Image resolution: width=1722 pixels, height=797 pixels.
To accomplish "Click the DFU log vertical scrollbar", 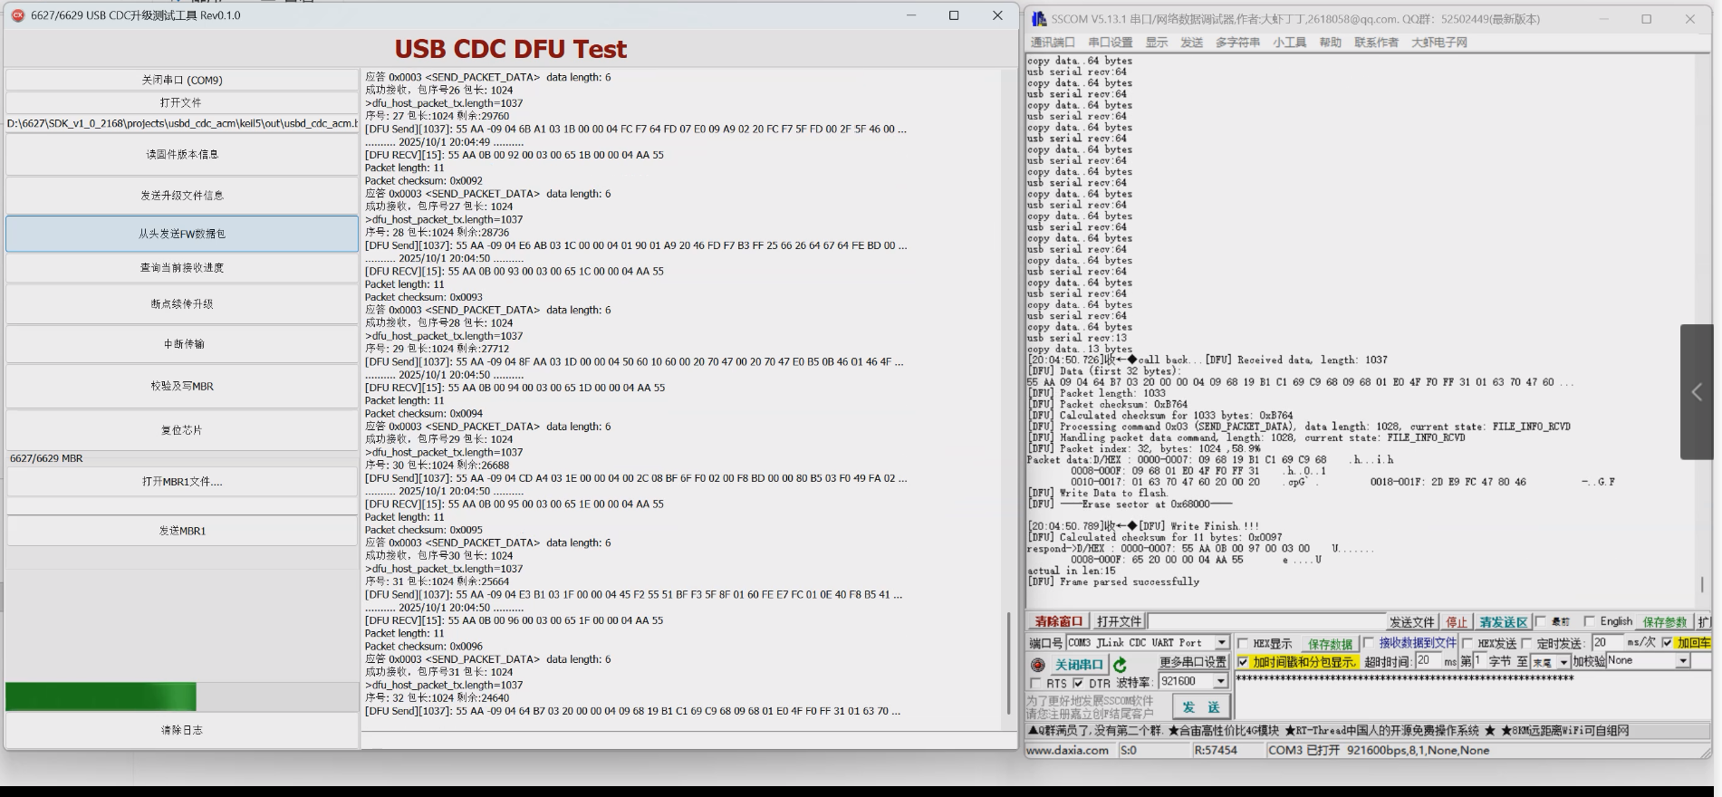I will coord(1009,663).
